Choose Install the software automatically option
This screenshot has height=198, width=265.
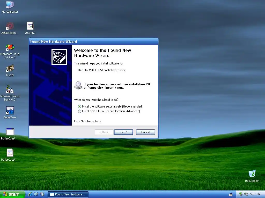pyautogui.click(x=110, y=106)
